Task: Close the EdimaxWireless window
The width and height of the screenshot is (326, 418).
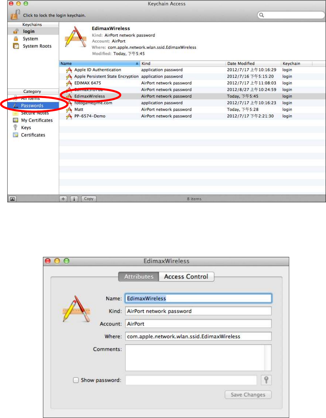Action: point(48,261)
